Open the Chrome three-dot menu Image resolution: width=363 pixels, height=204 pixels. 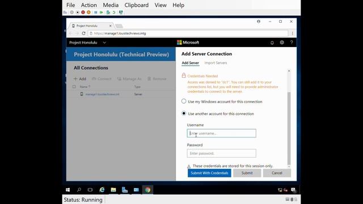(293, 33)
